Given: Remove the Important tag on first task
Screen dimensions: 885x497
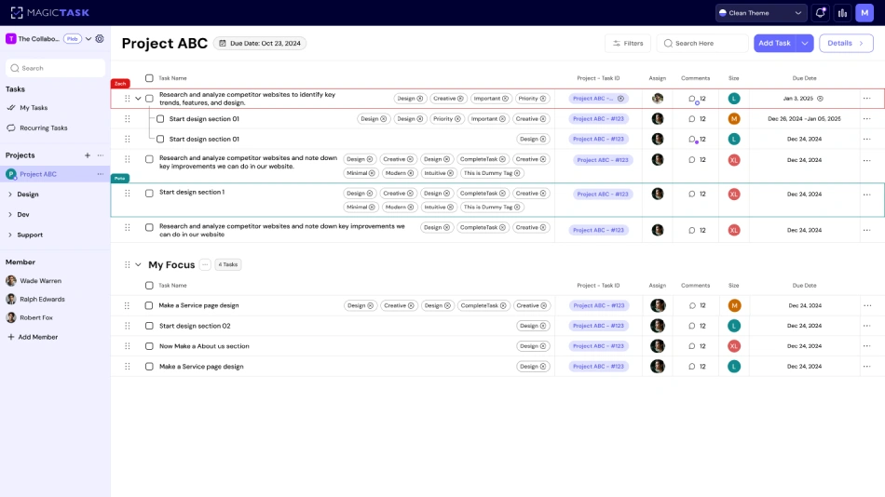Looking at the screenshot, I should point(505,99).
